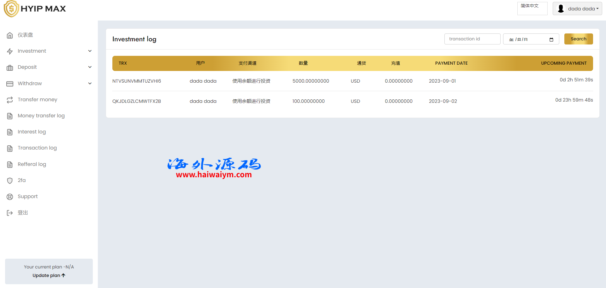Open the dada dada user dropdown

coord(577,9)
